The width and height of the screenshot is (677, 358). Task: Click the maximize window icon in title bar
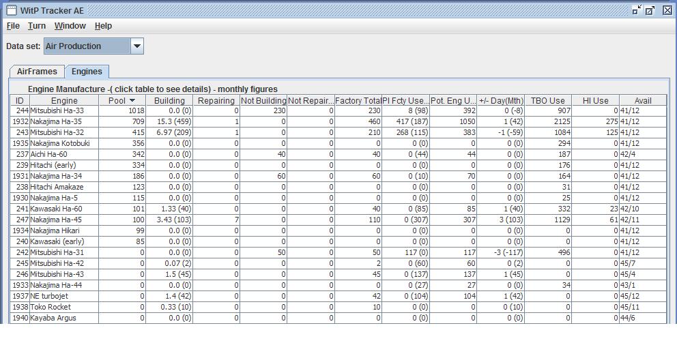(650, 10)
